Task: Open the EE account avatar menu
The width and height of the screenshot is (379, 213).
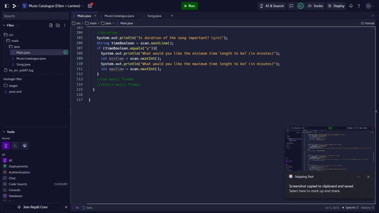Action: [370, 6]
